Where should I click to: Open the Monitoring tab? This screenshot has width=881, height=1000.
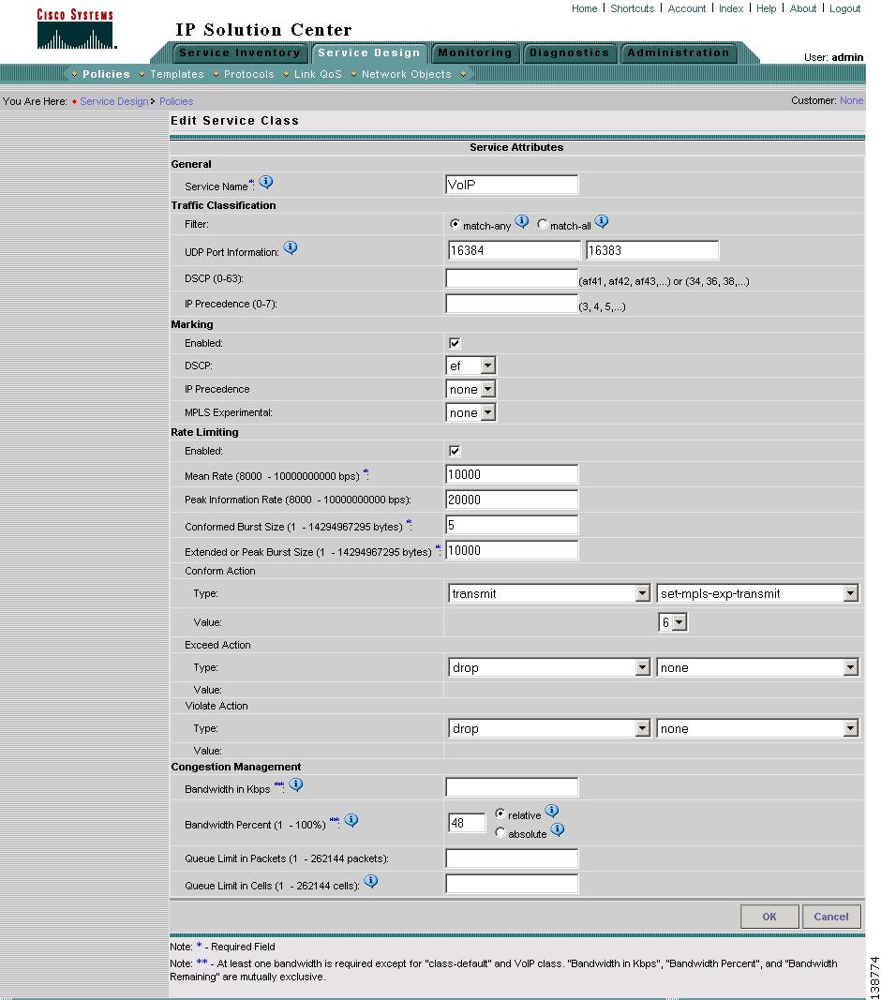coord(475,52)
